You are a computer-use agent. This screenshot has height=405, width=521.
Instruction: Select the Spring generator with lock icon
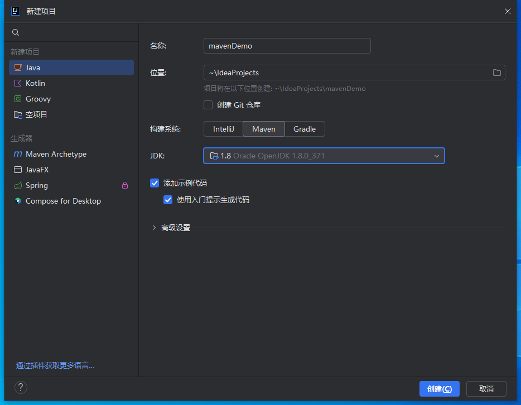tap(35, 185)
